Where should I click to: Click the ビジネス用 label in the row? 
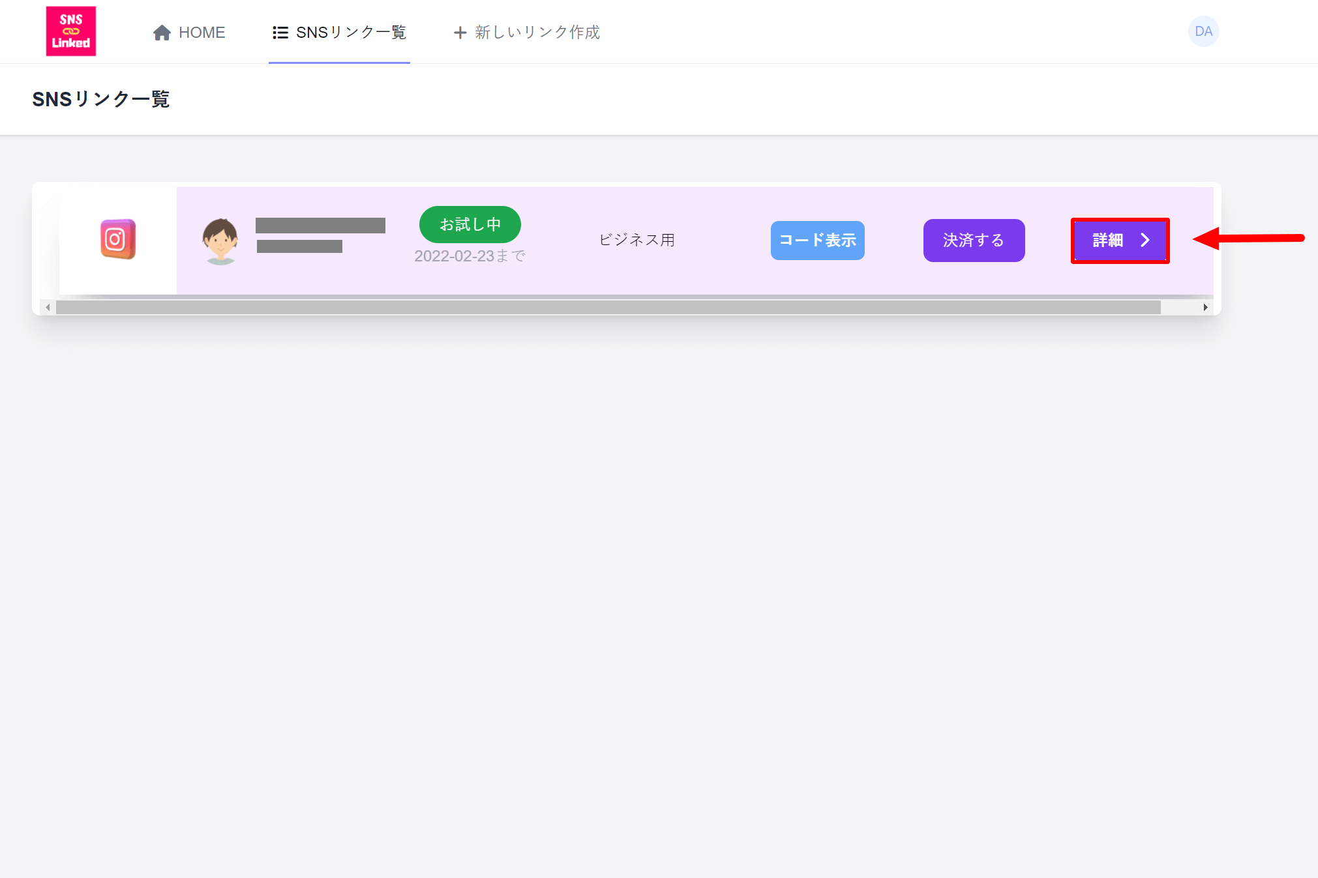(x=637, y=240)
